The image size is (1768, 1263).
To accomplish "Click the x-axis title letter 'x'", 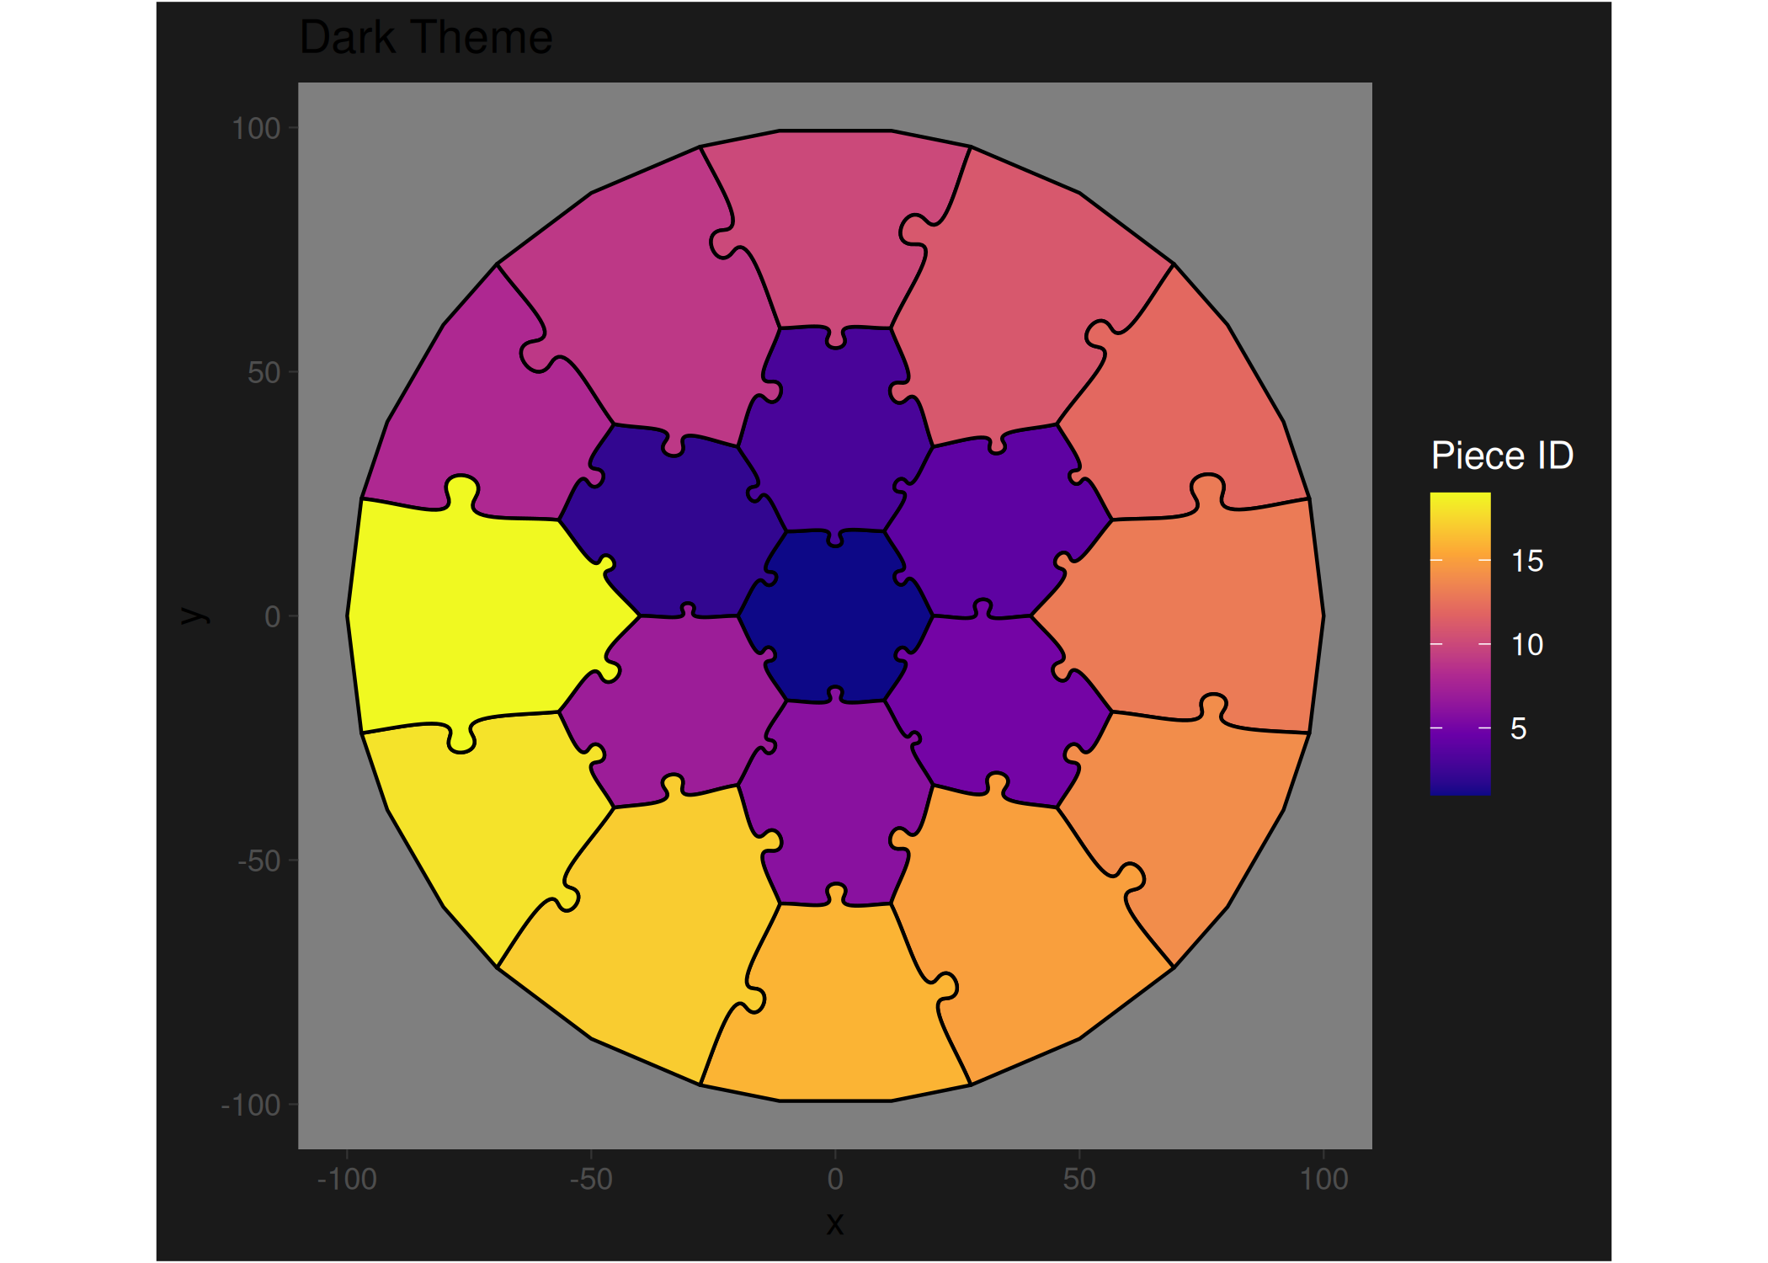I will (x=834, y=1223).
